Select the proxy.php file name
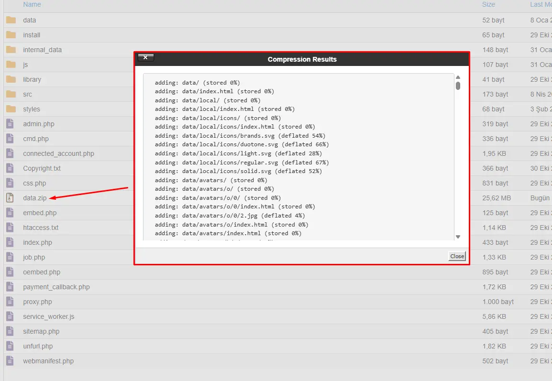The height and width of the screenshot is (381, 552). coord(37,302)
